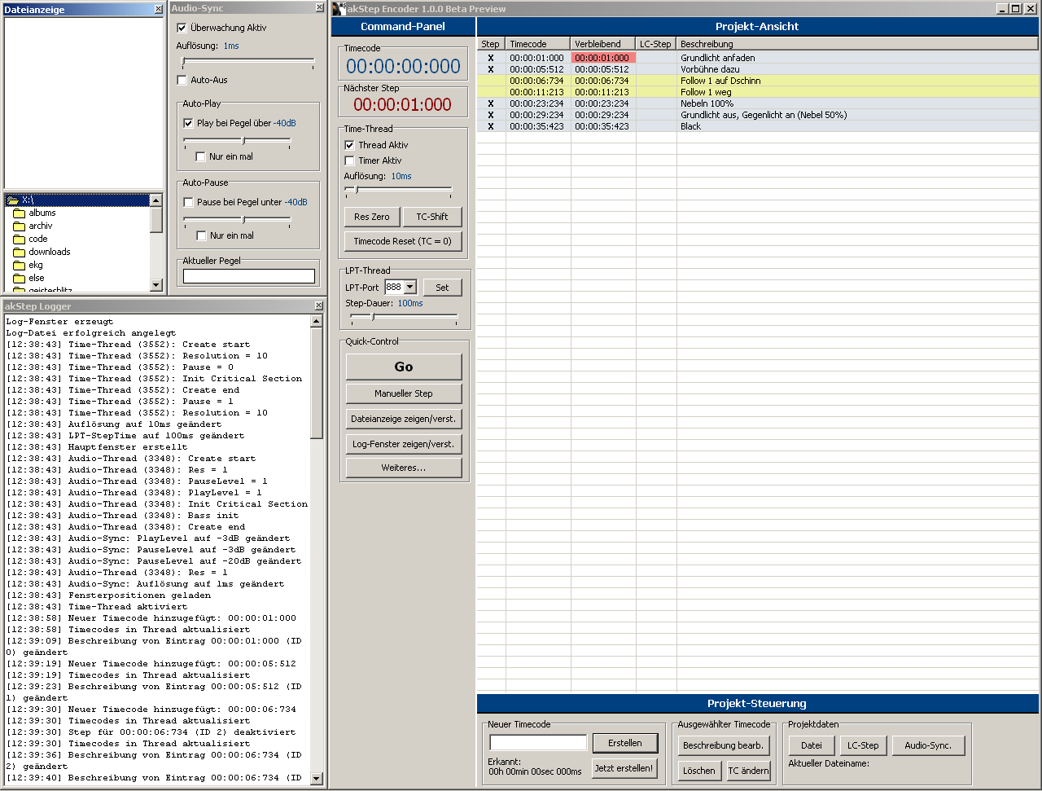The height and width of the screenshot is (791, 1042).
Task: Select row 'Grundlicht anfaden'
Action: (x=758, y=58)
